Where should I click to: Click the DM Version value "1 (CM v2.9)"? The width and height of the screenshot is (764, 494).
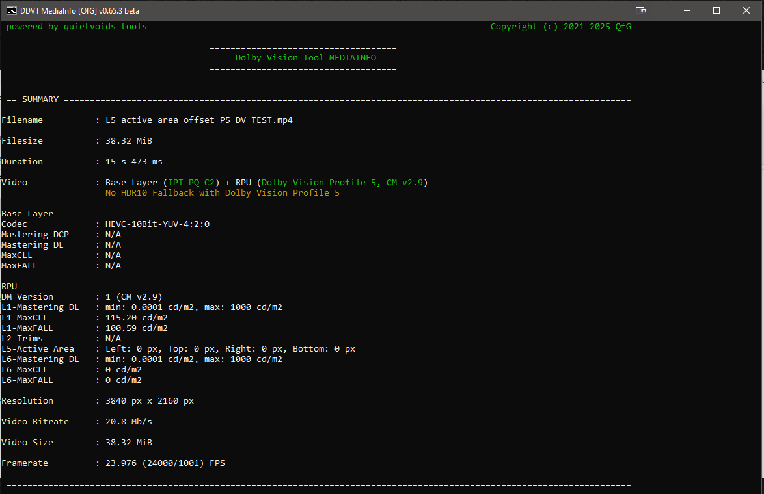pos(134,297)
